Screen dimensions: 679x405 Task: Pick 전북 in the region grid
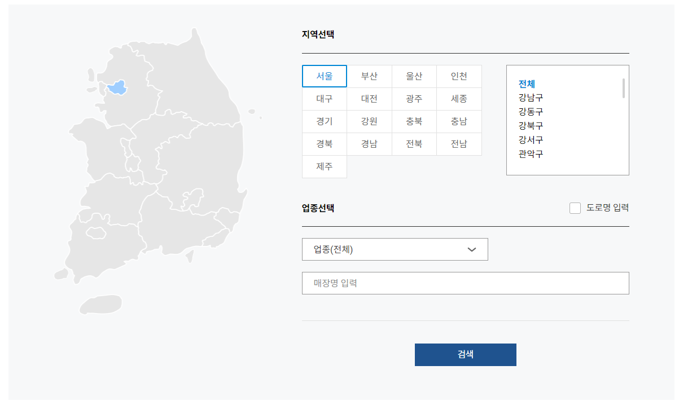point(414,144)
